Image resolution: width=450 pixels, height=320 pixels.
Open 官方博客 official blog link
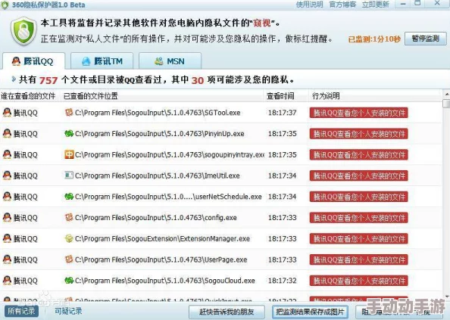tap(342, 5)
